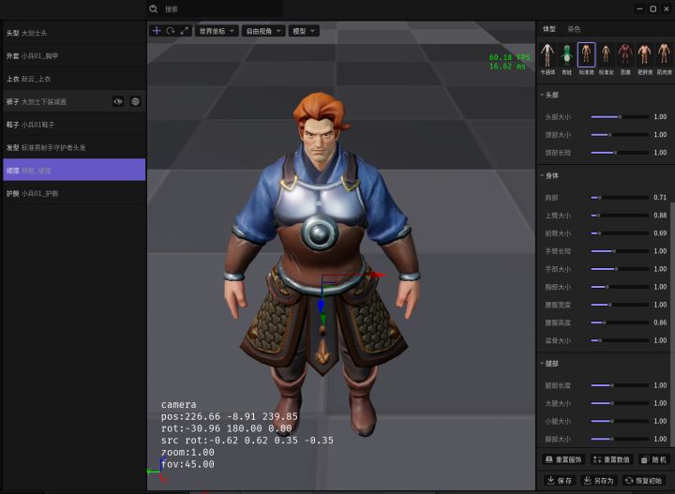Click the 另存为 save-as button
The height and width of the screenshot is (494, 675).
click(x=599, y=480)
